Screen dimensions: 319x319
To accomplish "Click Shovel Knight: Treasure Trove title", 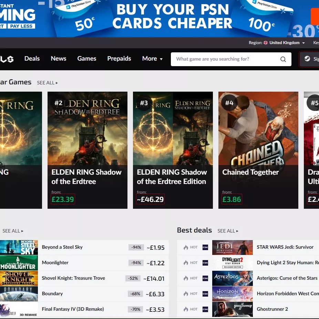I will click(73, 278).
